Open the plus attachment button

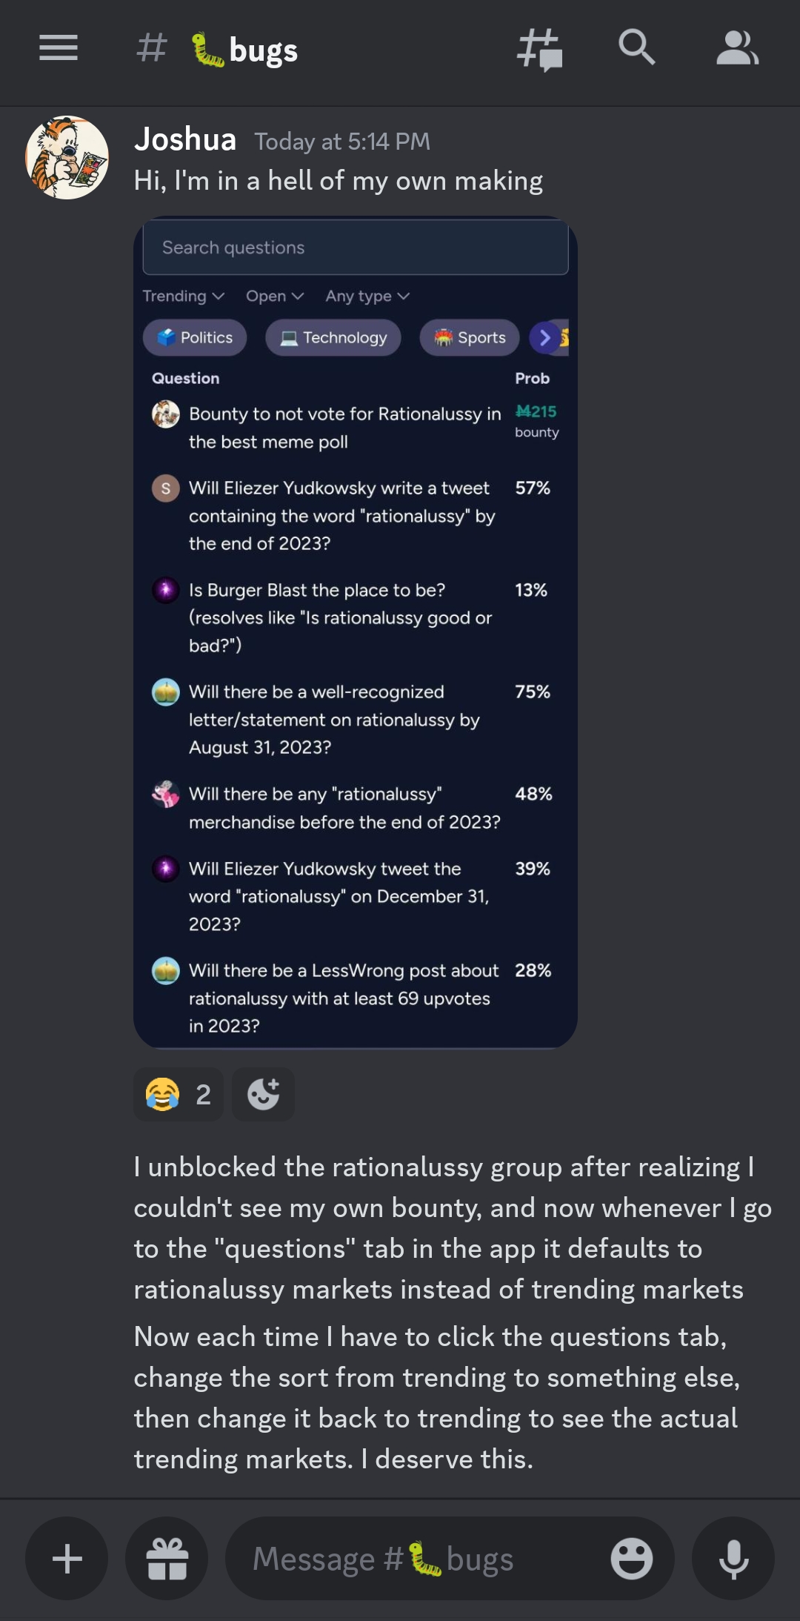67,1558
